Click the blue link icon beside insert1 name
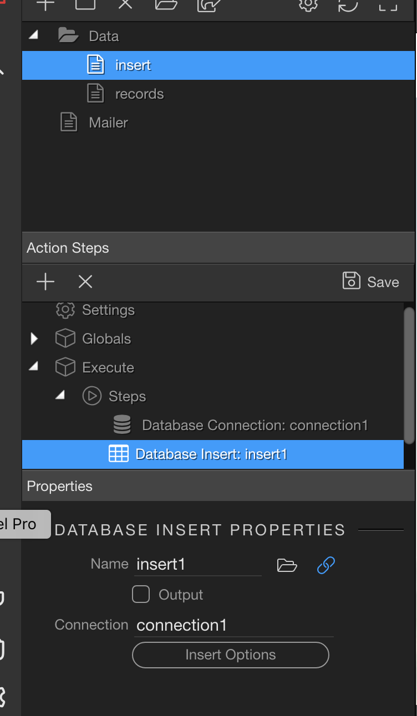 click(326, 565)
